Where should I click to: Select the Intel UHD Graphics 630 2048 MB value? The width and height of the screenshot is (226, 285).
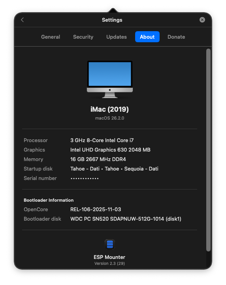(x=110, y=150)
